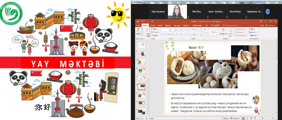Click the Arrange icon in Drawing group
The width and height of the screenshot is (282, 120).
(x=223, y=30)
